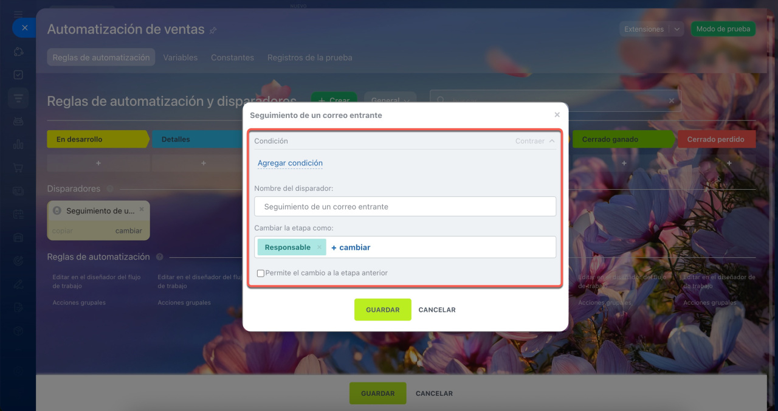This screenshot has height=411, width=778.
Task: Click the help icon next to Disparadores
Action: (109, 189)
